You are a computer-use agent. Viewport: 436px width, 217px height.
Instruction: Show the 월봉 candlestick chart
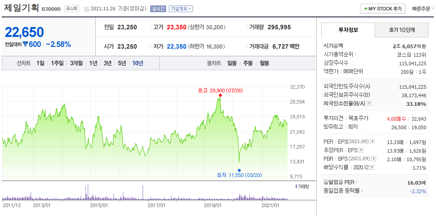click(265, 63)
